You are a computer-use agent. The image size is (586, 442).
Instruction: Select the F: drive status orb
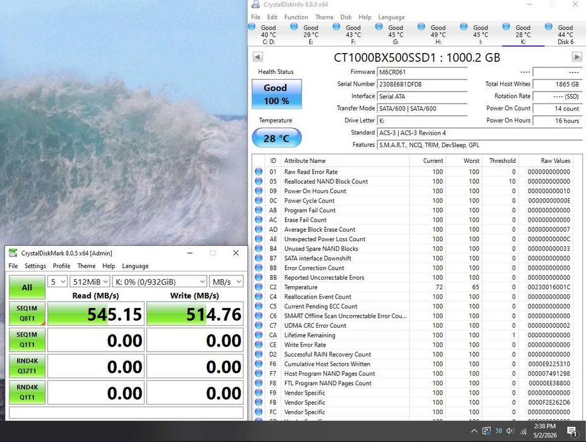pyautogui.click(x=336, y=27)
